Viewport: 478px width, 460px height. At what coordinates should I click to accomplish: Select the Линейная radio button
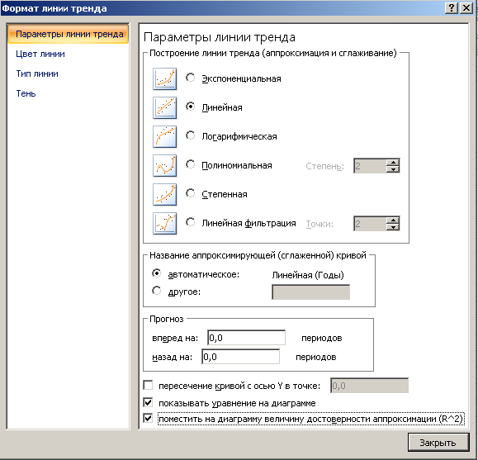[191, 107]
